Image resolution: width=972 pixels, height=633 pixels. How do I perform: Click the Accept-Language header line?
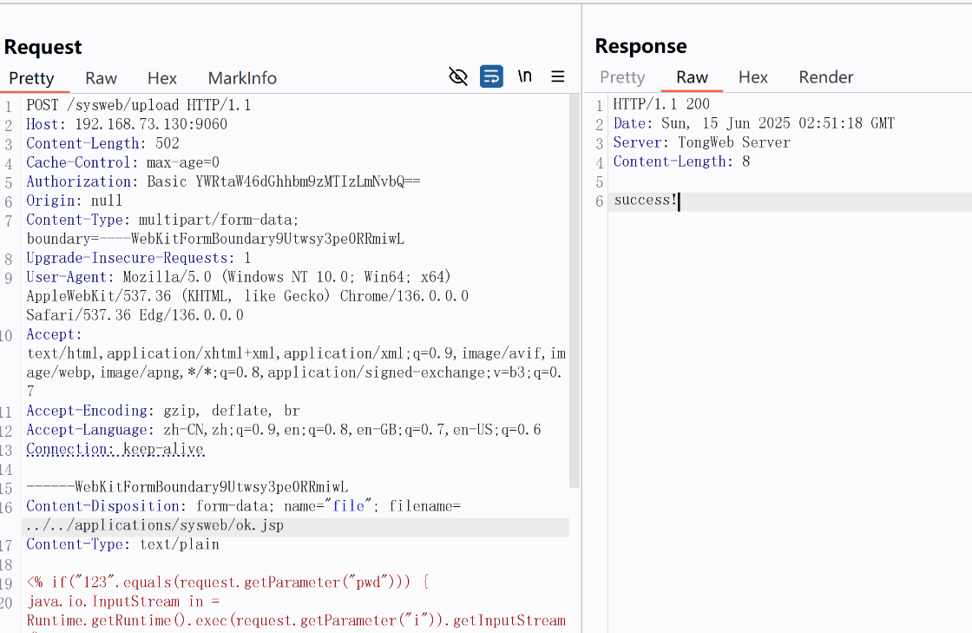[x=283, y=431]
